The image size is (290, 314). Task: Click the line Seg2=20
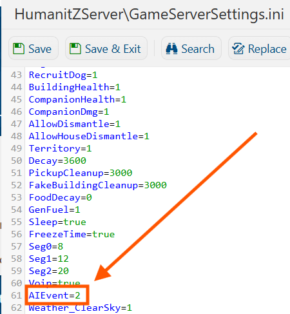coord(48,271)
